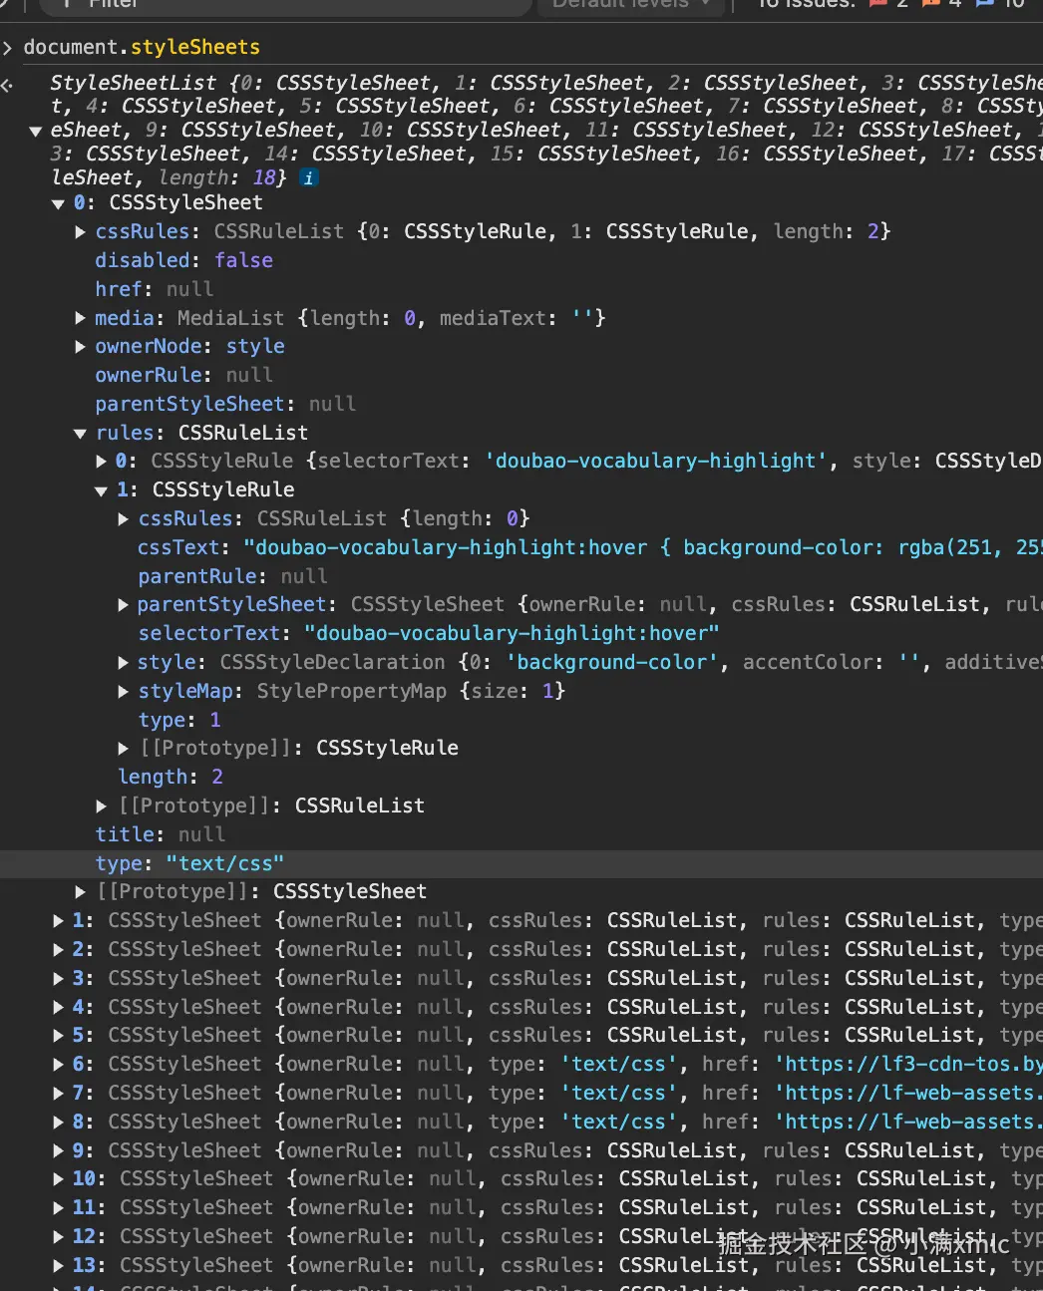Expand cssRules CSSRuleList with length: 0
The height and width of the screenshot is (1291, 1043).
[x=123, y=518]
